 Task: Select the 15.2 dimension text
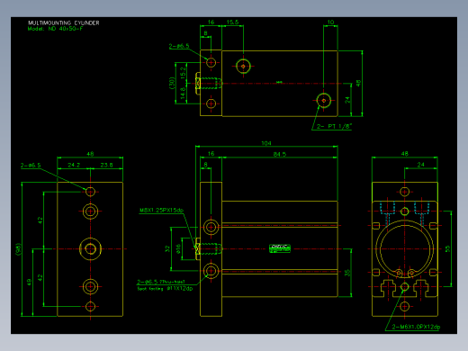point(184,73)
